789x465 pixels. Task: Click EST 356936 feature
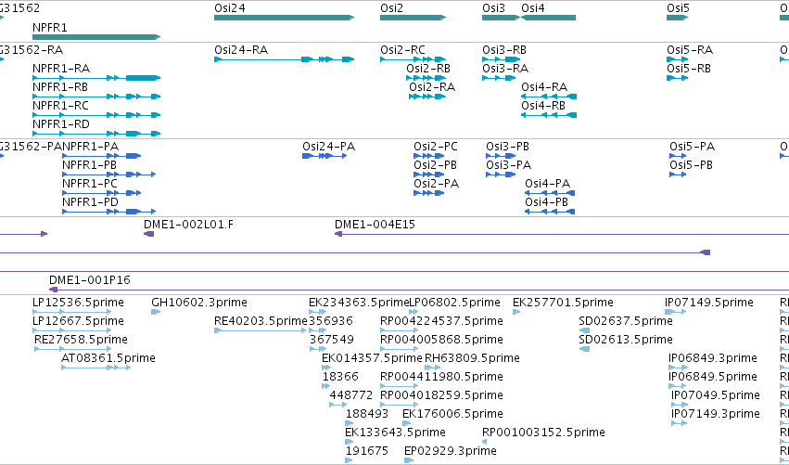[x=317, y=330]
